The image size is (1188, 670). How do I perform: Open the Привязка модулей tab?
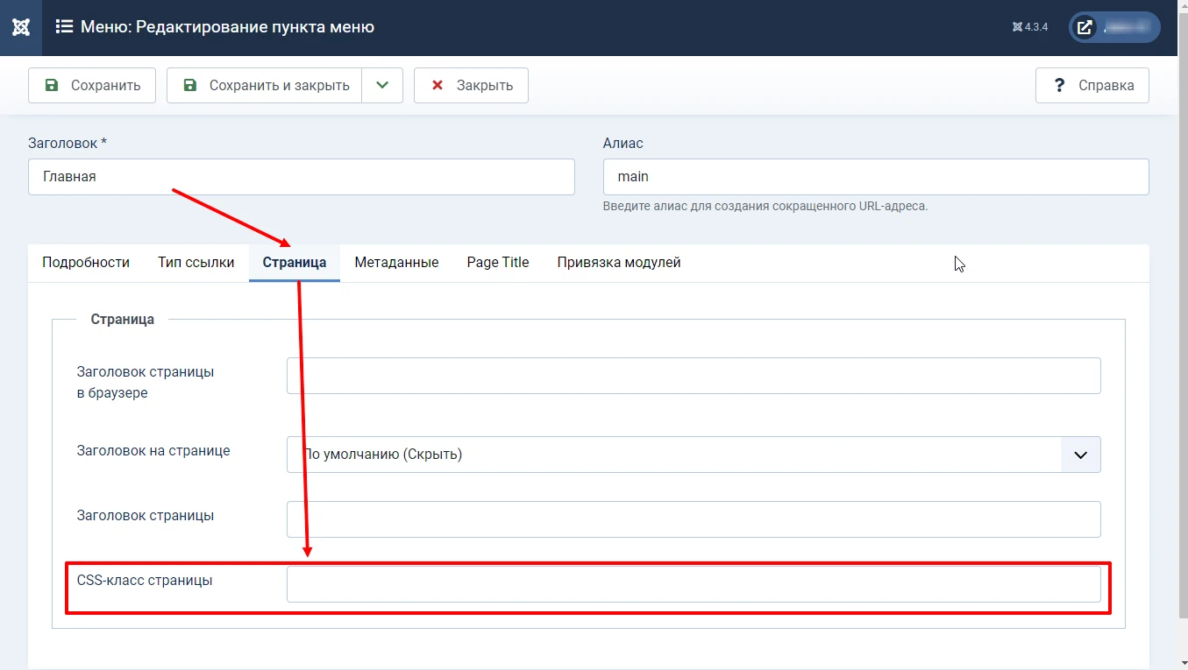[618, 262]
